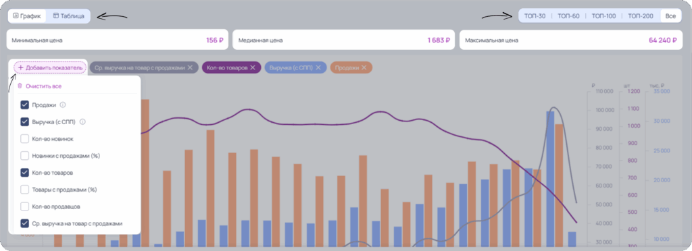Remove the Выручка (с СПП) chip via X

click(318, 68)
